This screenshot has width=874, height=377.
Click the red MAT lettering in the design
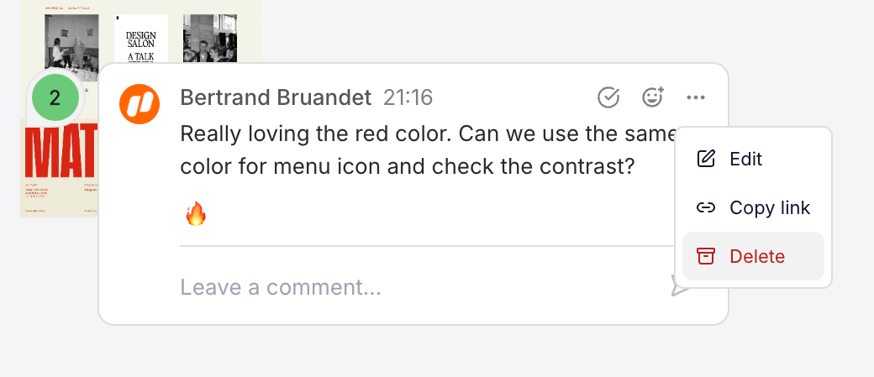point(61,151)
